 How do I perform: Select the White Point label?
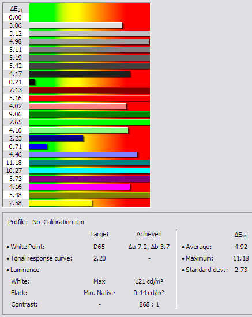(27, 247)
